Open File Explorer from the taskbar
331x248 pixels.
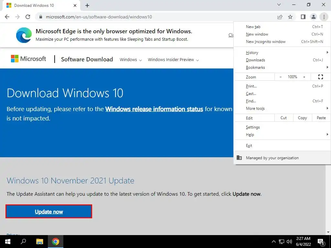point(39,242)
